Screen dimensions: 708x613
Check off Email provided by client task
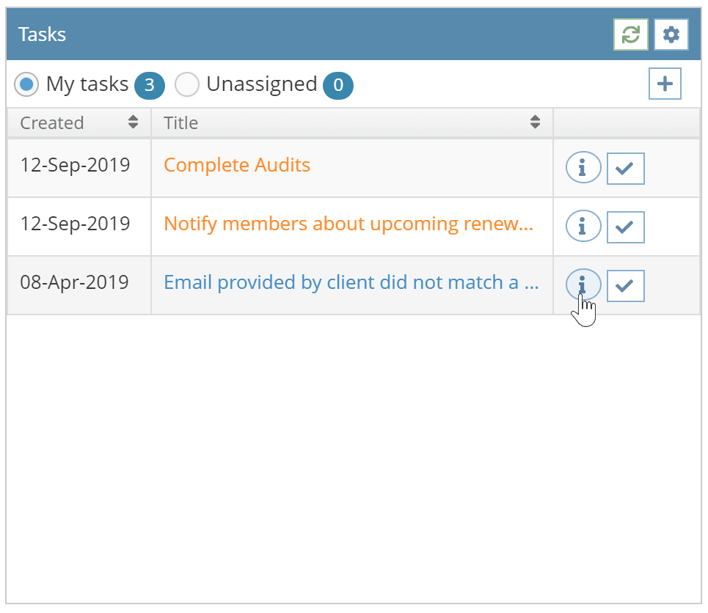tap(625, 286)
